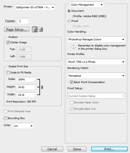Click the Top position field
The height and width of the screenshot is (153, 130).
[x=24, y=49]
